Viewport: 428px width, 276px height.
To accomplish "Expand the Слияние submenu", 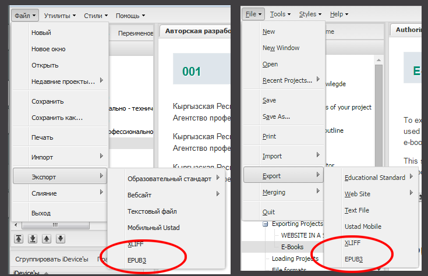I will click(x=60, y=193).
